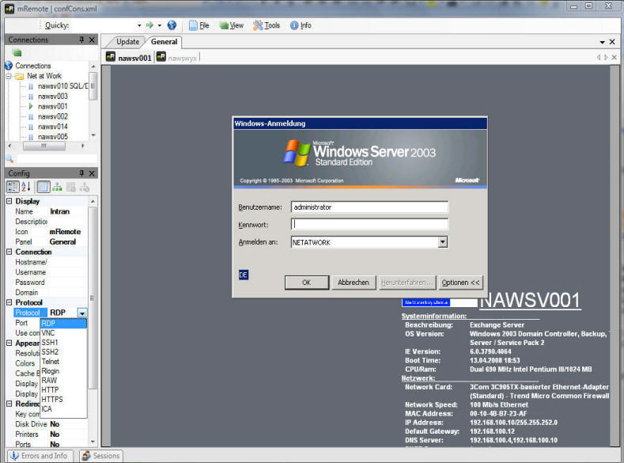Collapse the Protocol property group
The height and width of the screenshot is (463, 624).
[x=9, y=302]
